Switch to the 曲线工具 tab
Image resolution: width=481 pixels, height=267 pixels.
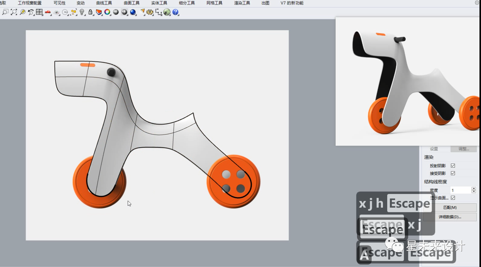[104, 3]
